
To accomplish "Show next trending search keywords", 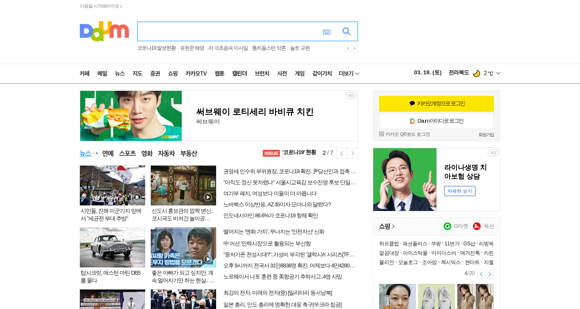I will click(355, 48).
